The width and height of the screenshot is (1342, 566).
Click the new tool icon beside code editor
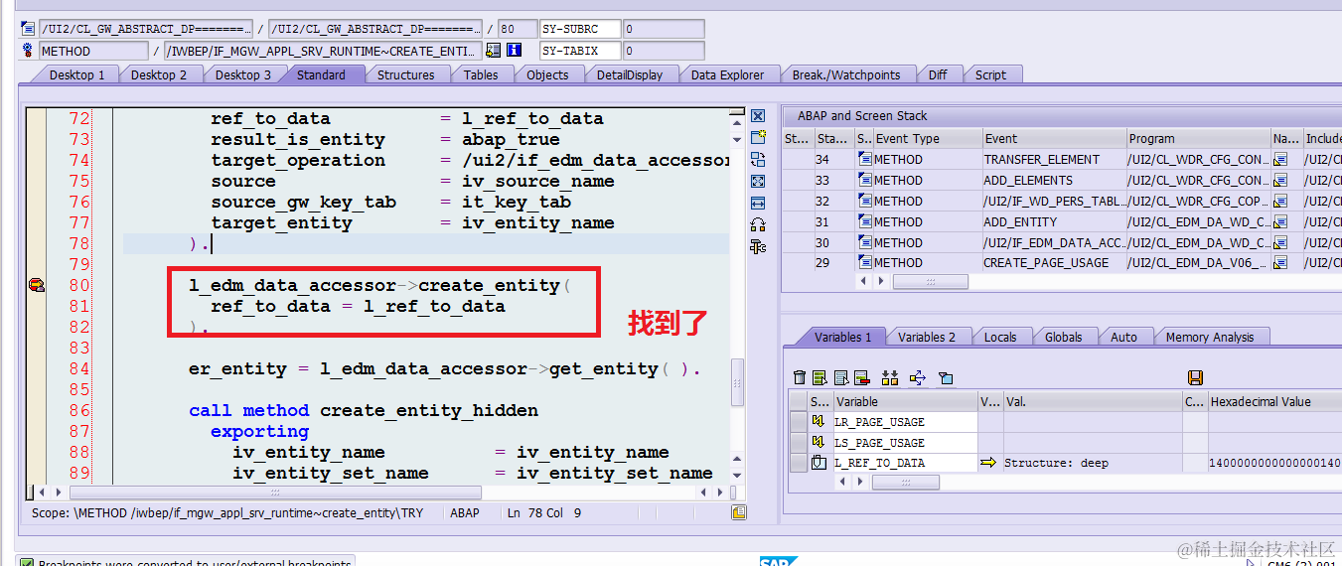click(758, 138)
